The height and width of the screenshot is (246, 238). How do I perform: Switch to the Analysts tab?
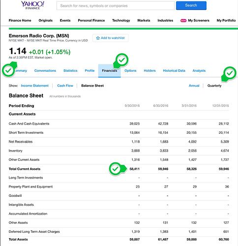tap(199, 71)
